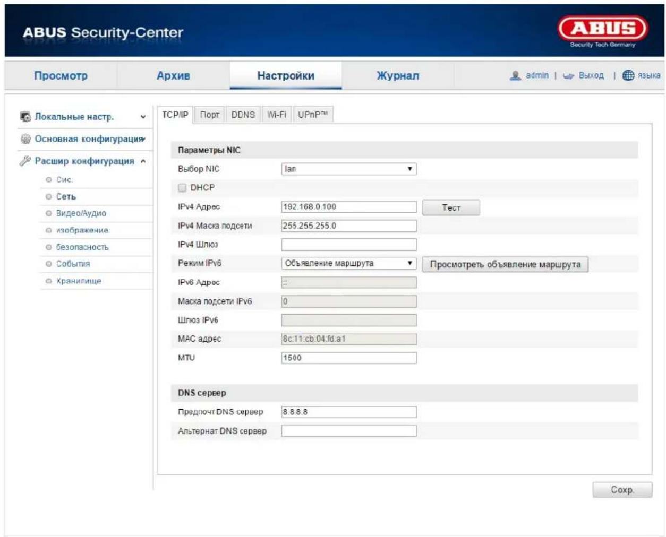Click the Предпочт DNS сервер field

click(x=349, y=412)
